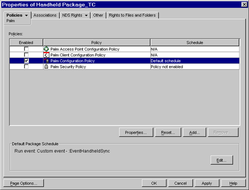This screenshot has width=249, height=190.
Task: Click N/A schedule for Palm Access Point policy
Action: pyautogui.click(x=195, y=49)
